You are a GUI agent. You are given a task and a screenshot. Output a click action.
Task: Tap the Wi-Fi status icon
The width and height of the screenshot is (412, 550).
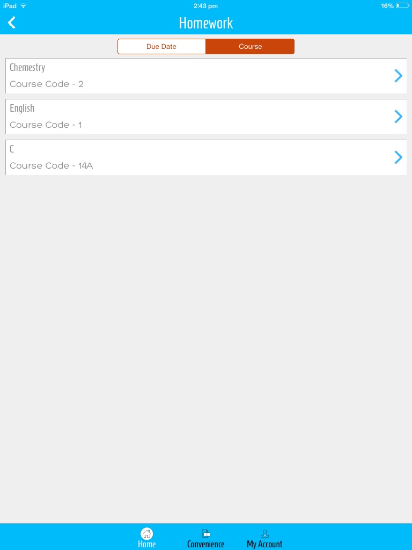click(x=23, y=6)
